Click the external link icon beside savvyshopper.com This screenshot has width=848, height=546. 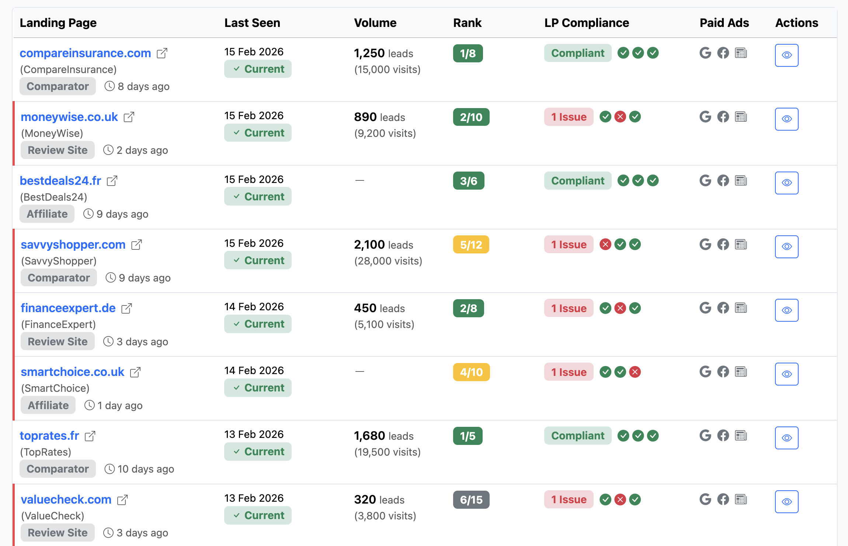136,244
